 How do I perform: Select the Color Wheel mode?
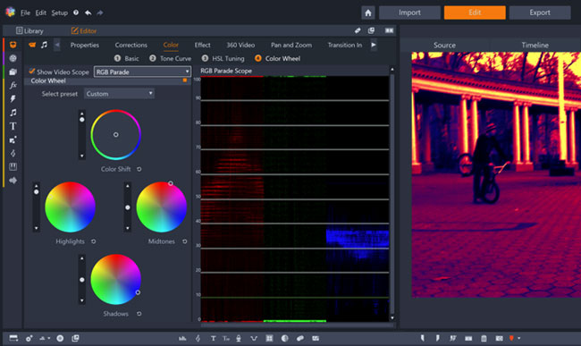tap(277, 58)
